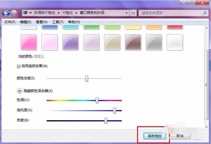Select the hot pink color swatch
The height and width of the screenshot is (144, 211).
tap(29, 42)
